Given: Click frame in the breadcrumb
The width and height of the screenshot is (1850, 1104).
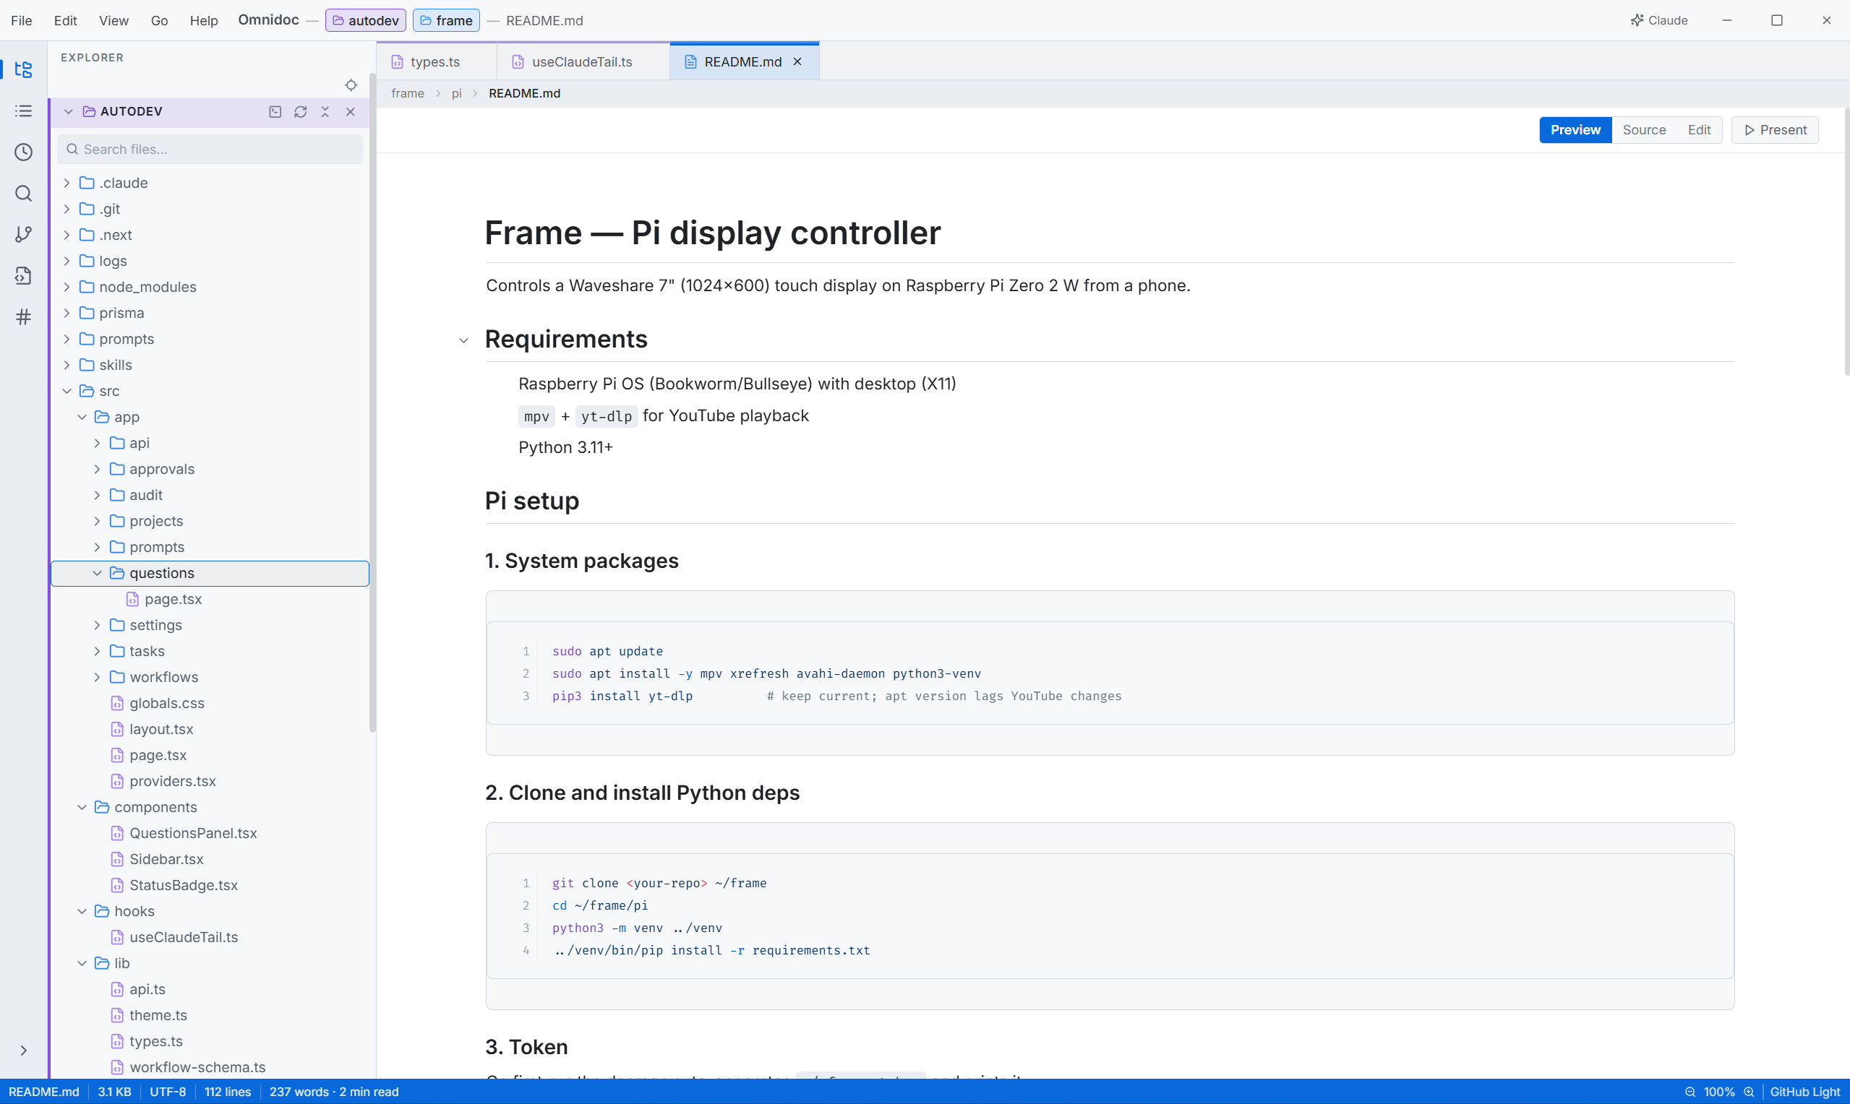Looking at the screenshot, I should [x=408, y=93].
